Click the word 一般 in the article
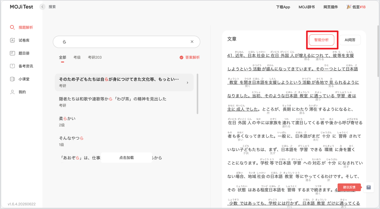The image size is (380, 209). (281, 136)
